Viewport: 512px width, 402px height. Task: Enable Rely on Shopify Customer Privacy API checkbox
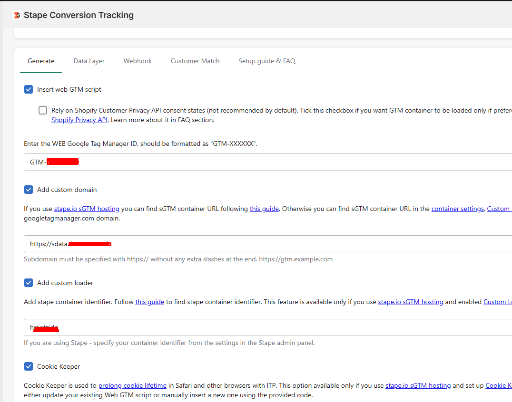click(x=43, y=110)
